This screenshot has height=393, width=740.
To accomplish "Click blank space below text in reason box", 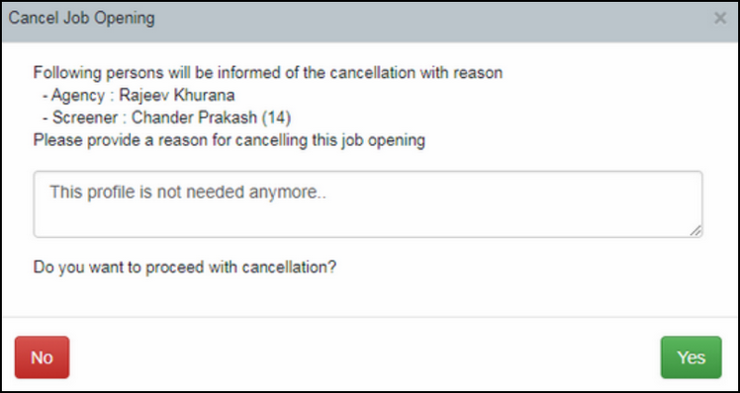I will 368,219.
